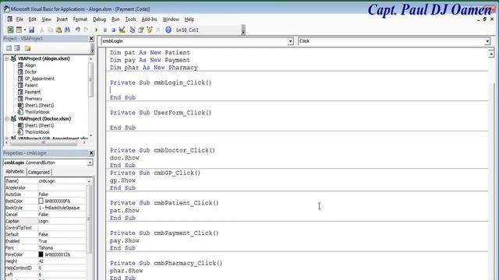This screenshot has width=499, height=280.
Task: Collapse VBAProject (Alogin.xlsm) node
Action: point(7,58)
